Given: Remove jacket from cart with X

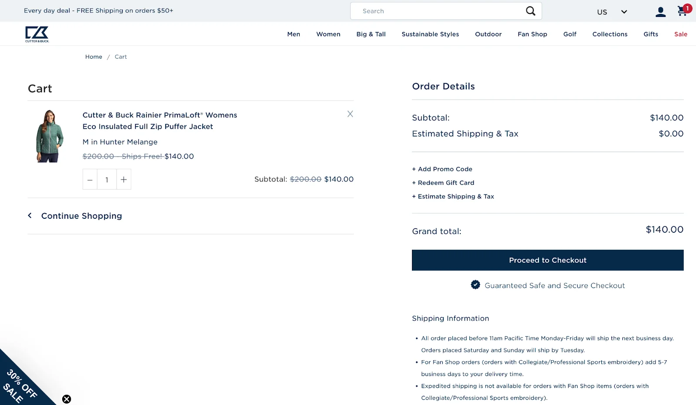Looking at the screenshot, I should pos(350,114).
